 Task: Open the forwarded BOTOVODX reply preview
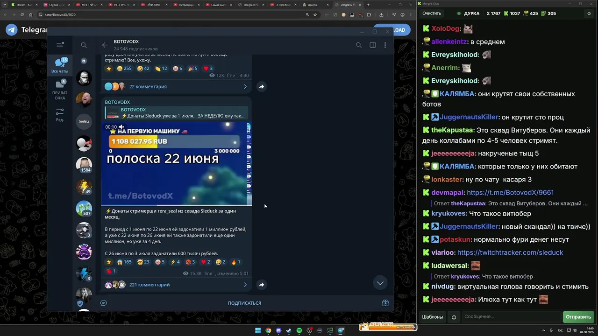coord(177,113)
